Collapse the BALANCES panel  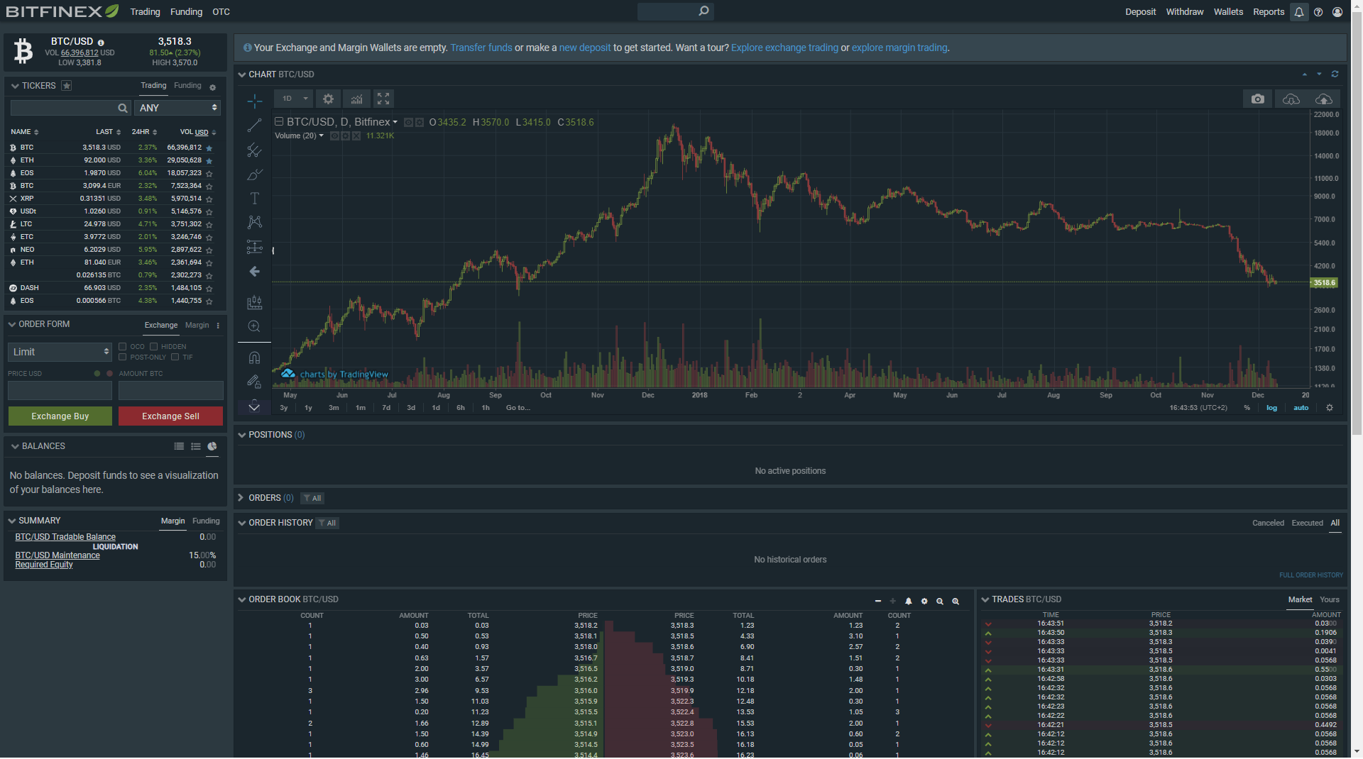15,447
